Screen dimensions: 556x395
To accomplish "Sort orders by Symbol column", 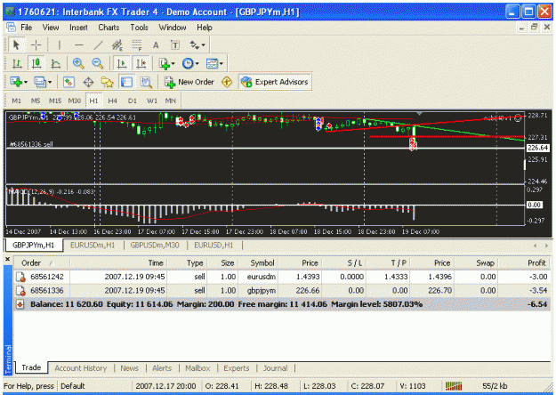I will click(x=258, y=262).
